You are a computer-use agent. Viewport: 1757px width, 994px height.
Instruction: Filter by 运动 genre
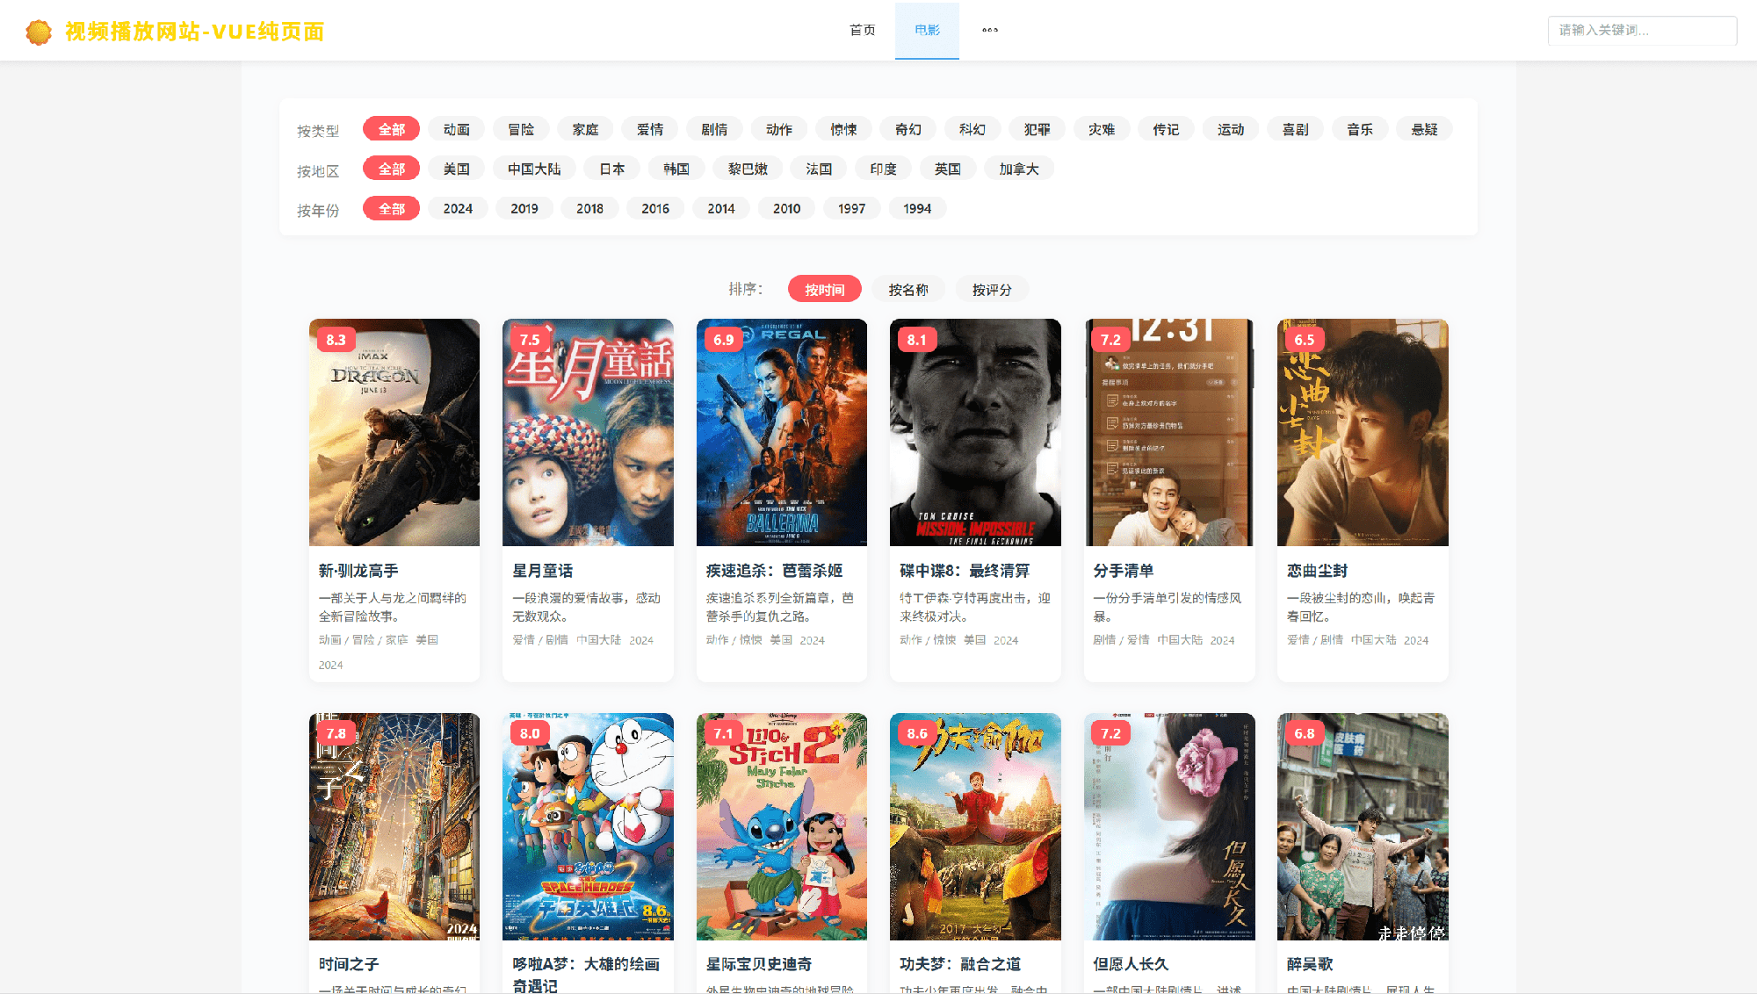pyautogui.click(x=1231, y=129)
